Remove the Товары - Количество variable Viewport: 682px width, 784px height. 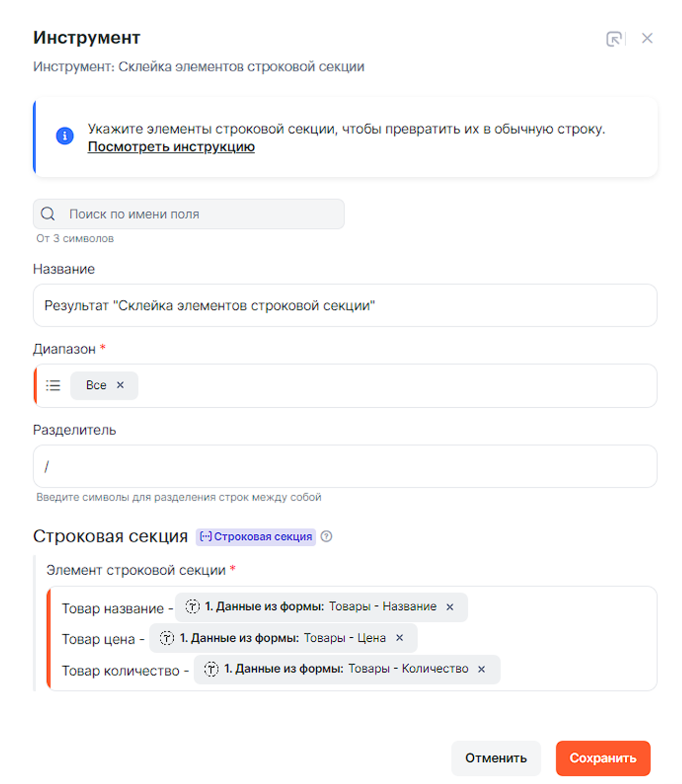click(482, 669)
